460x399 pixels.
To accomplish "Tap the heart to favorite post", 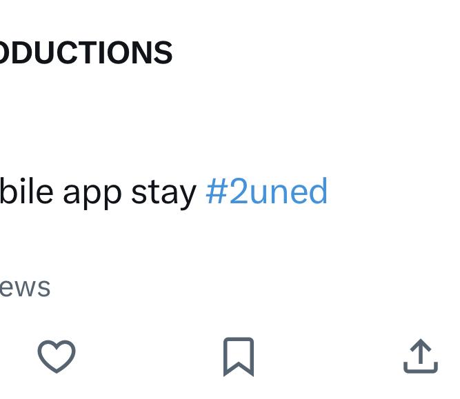I will coord(57,356).
